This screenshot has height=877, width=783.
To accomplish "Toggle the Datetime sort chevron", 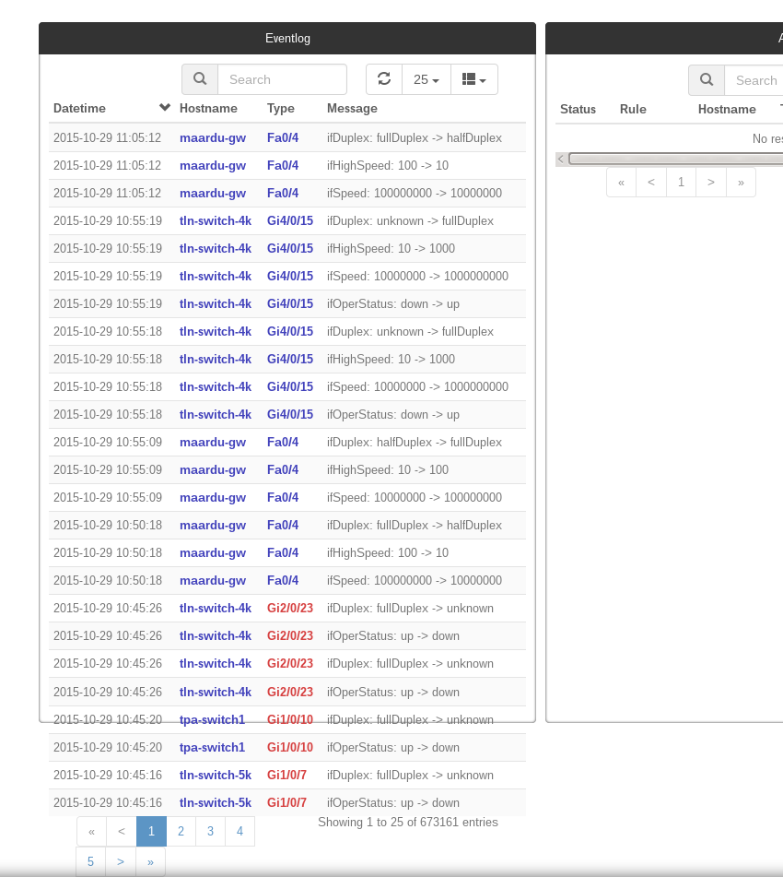I will 164,107.
